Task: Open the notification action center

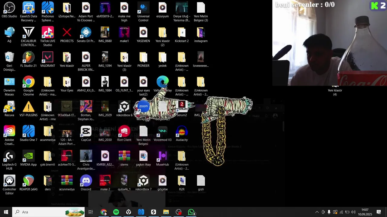Action: click(379, 212)
